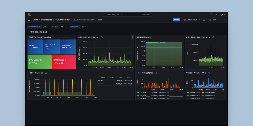Screen dimensions: 253x126
Task: Open the ESXi Server All dropdown
Action: click(84, 27)
